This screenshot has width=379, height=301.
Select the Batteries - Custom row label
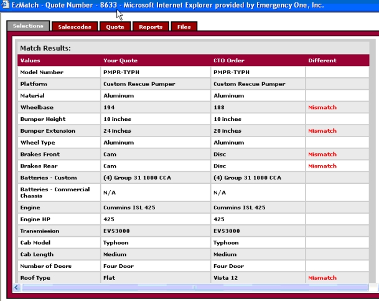click(49, 178)
